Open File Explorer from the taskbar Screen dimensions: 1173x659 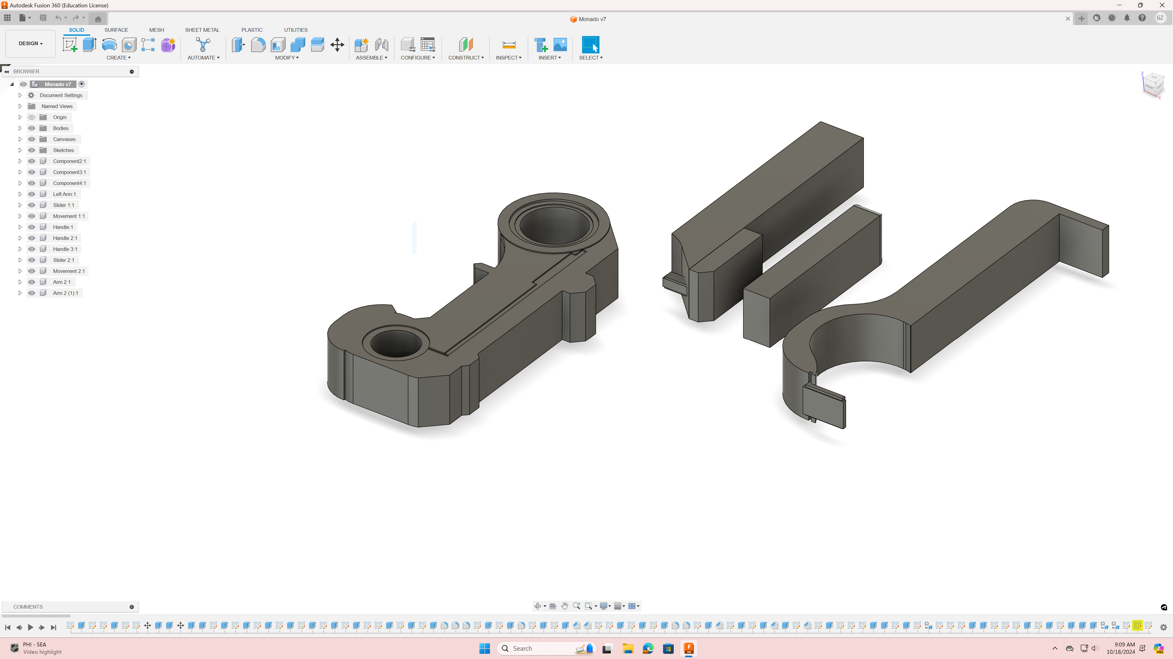(628, 649)
